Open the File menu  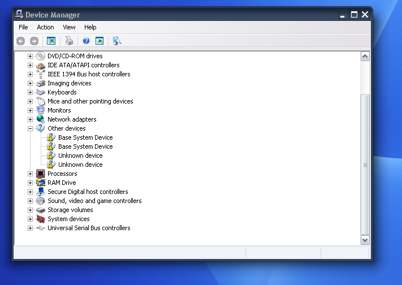click(23, 27)
